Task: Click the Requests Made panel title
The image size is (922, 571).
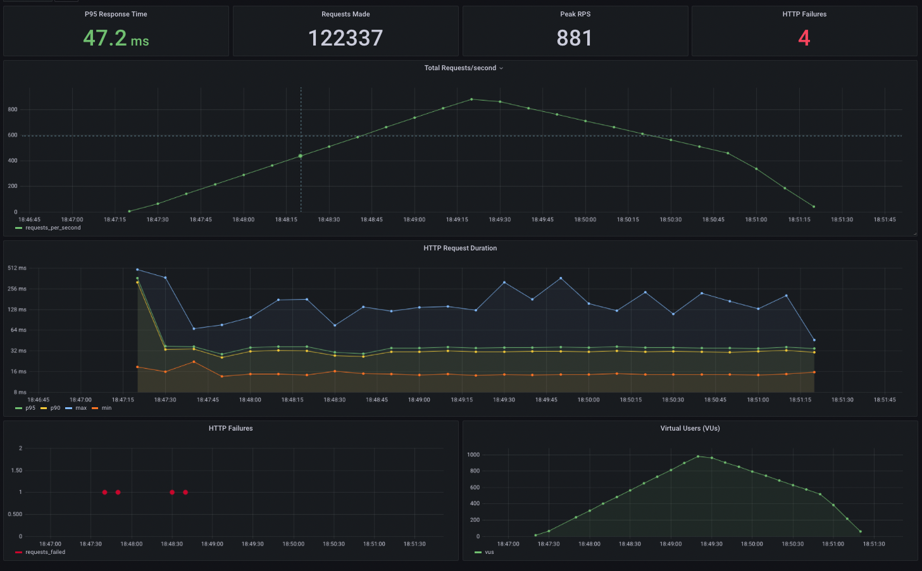Action: pos(346,14)
